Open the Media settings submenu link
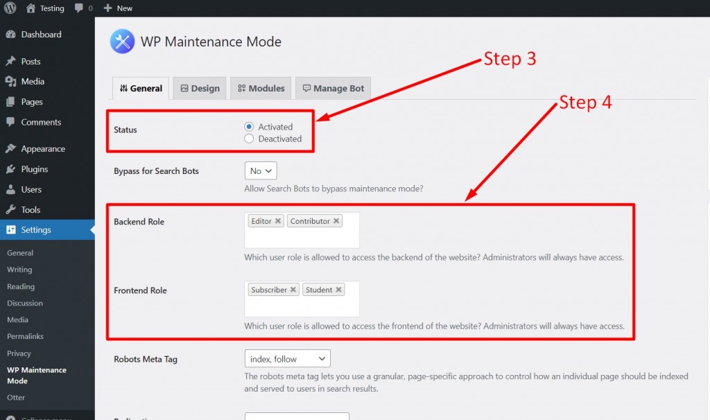The height and width of the screenshot is (420, 710). (17, 320)
